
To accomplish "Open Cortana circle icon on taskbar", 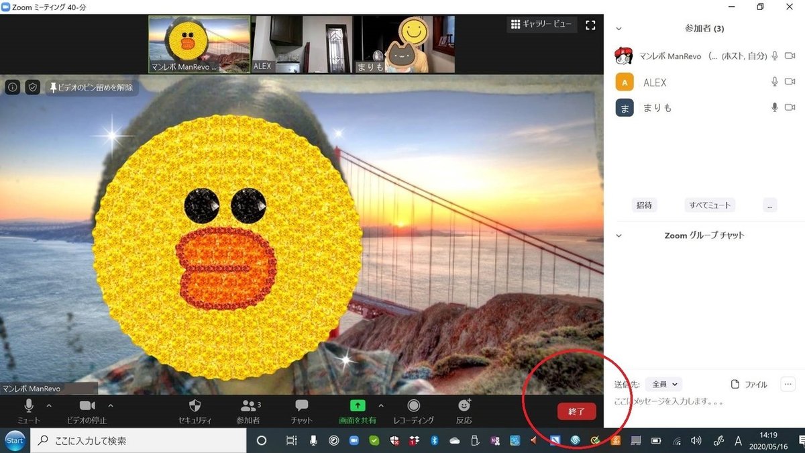I will (x=262, y=441).
